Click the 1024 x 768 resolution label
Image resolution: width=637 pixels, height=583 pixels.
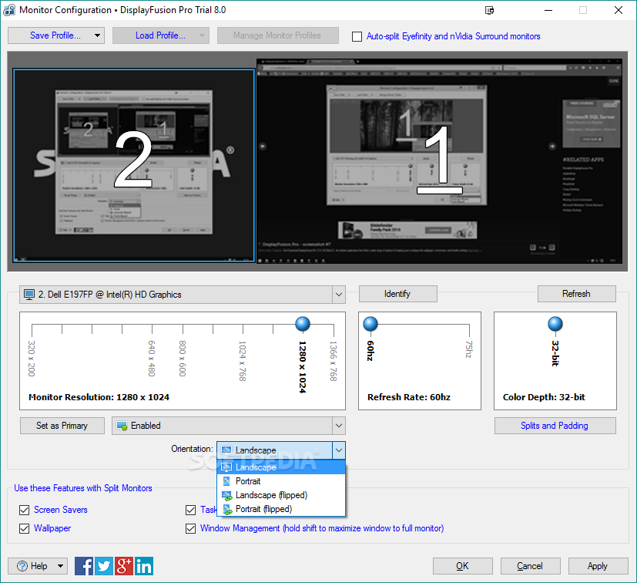click(243, 361)
